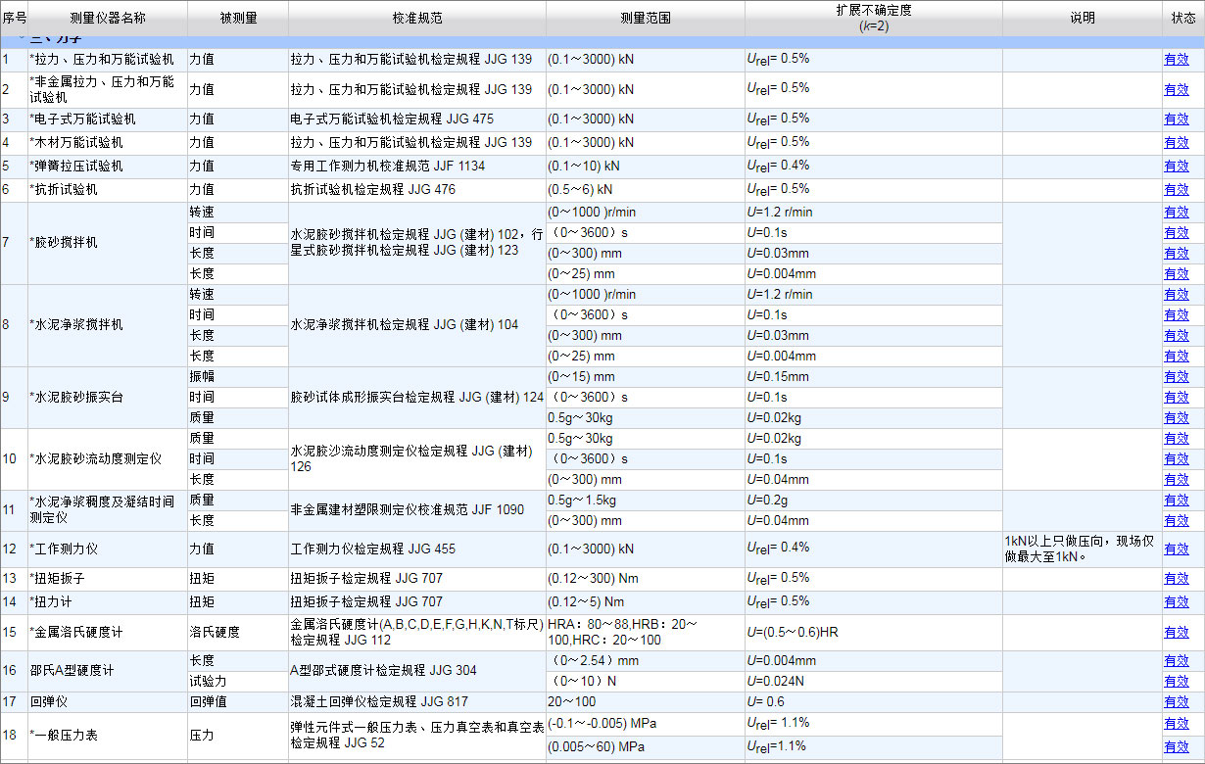
Task: Click 有效 for 一般压力表 (0.005~60) MPa row
Action: coord(1176,747)
